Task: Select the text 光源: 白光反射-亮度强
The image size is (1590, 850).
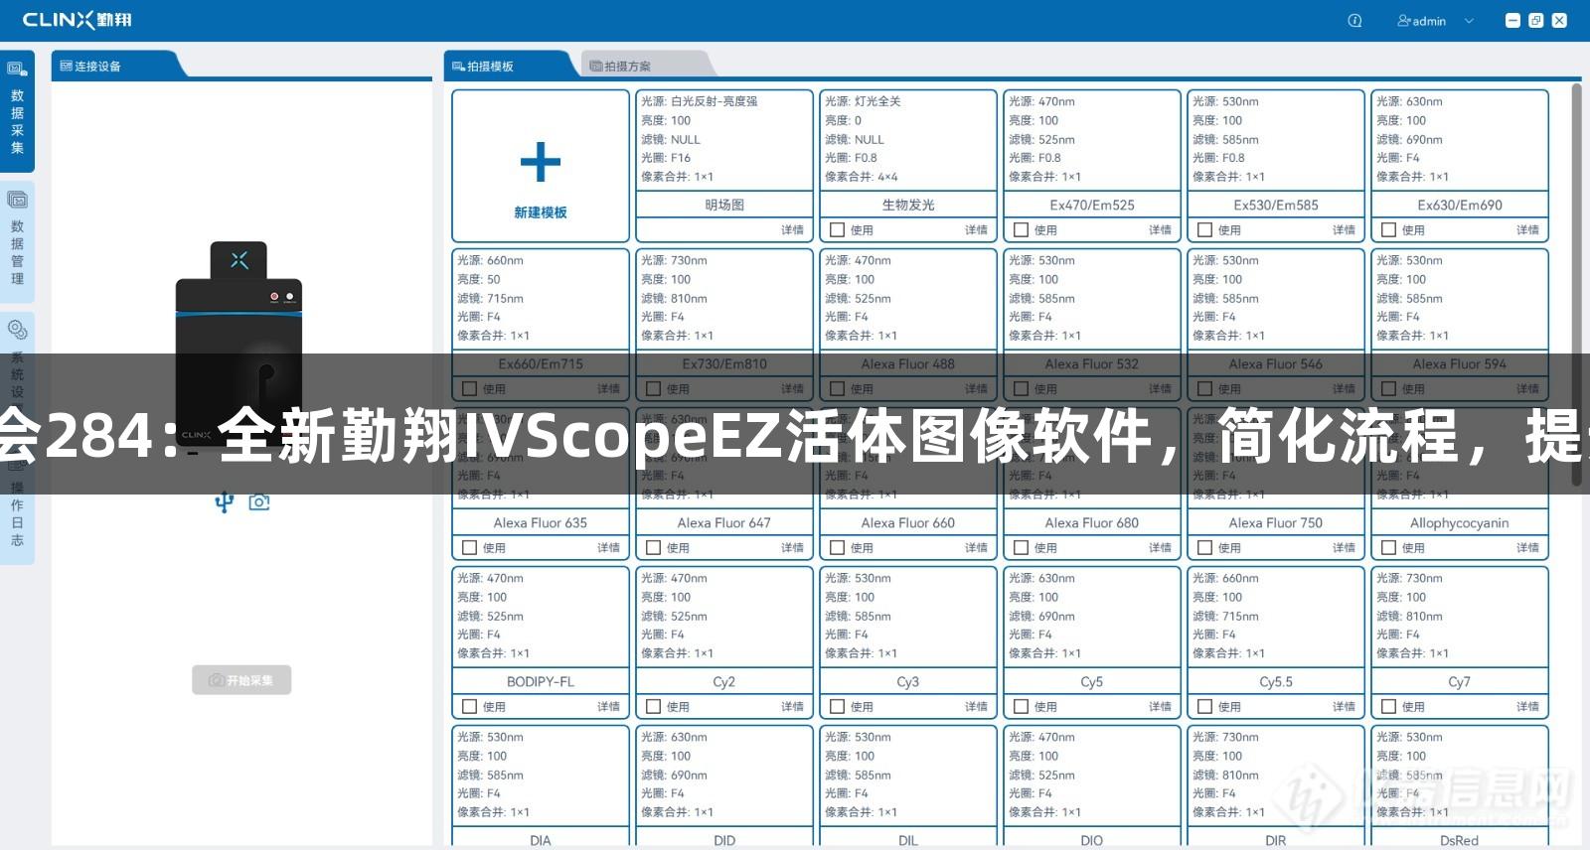Action: [x=700, y=101]
